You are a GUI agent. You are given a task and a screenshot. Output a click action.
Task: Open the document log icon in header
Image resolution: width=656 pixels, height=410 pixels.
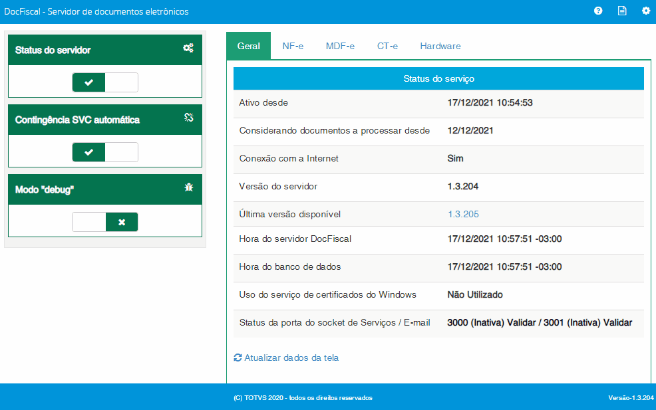coord(622,11)
